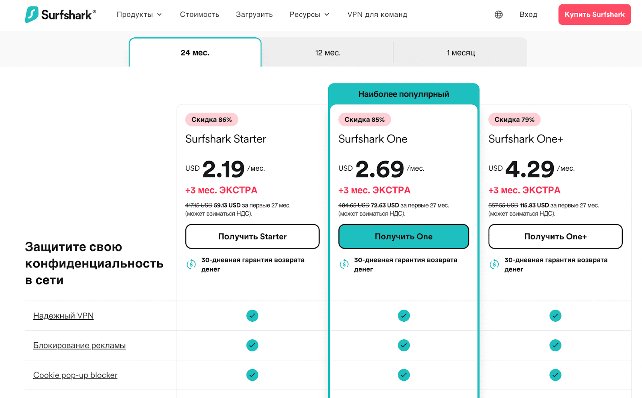Open the Блокирование рекламы link
Viewport: 642px width, 398px height.
[79, 345]
